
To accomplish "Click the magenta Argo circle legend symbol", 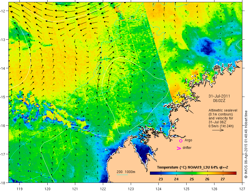I will (181, 141).
